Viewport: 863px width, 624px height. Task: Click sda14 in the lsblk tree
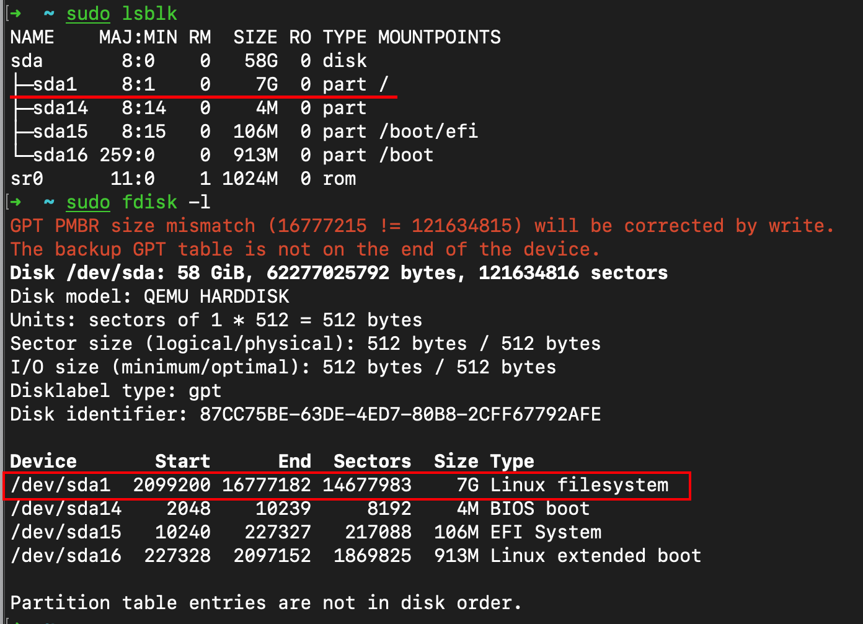coord(60,108)
